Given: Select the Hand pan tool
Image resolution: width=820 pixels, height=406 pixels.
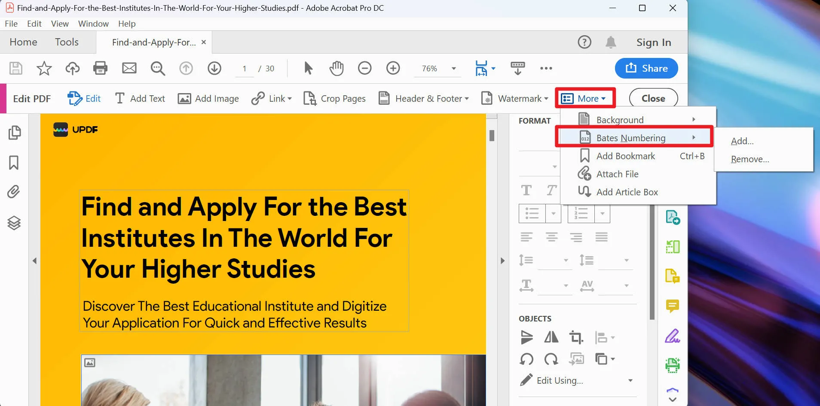Looking at the screenshot, I should 337,68.
